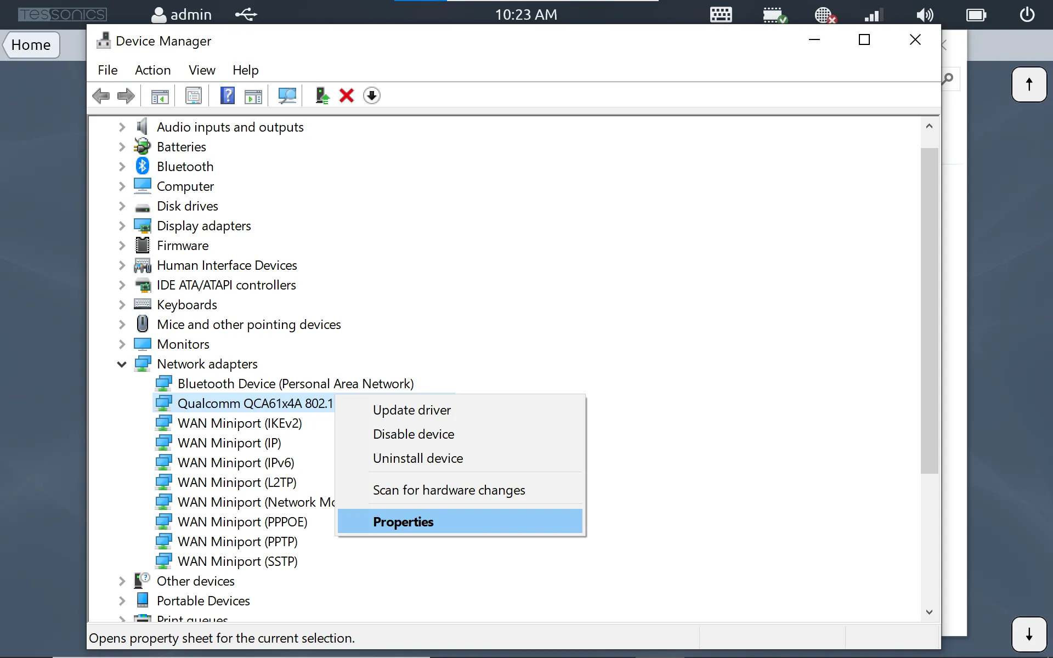Open the on-screen keyboard tray icon
Image resolution: width=1053 pixels, height=658 pixels.
[721, 15]
